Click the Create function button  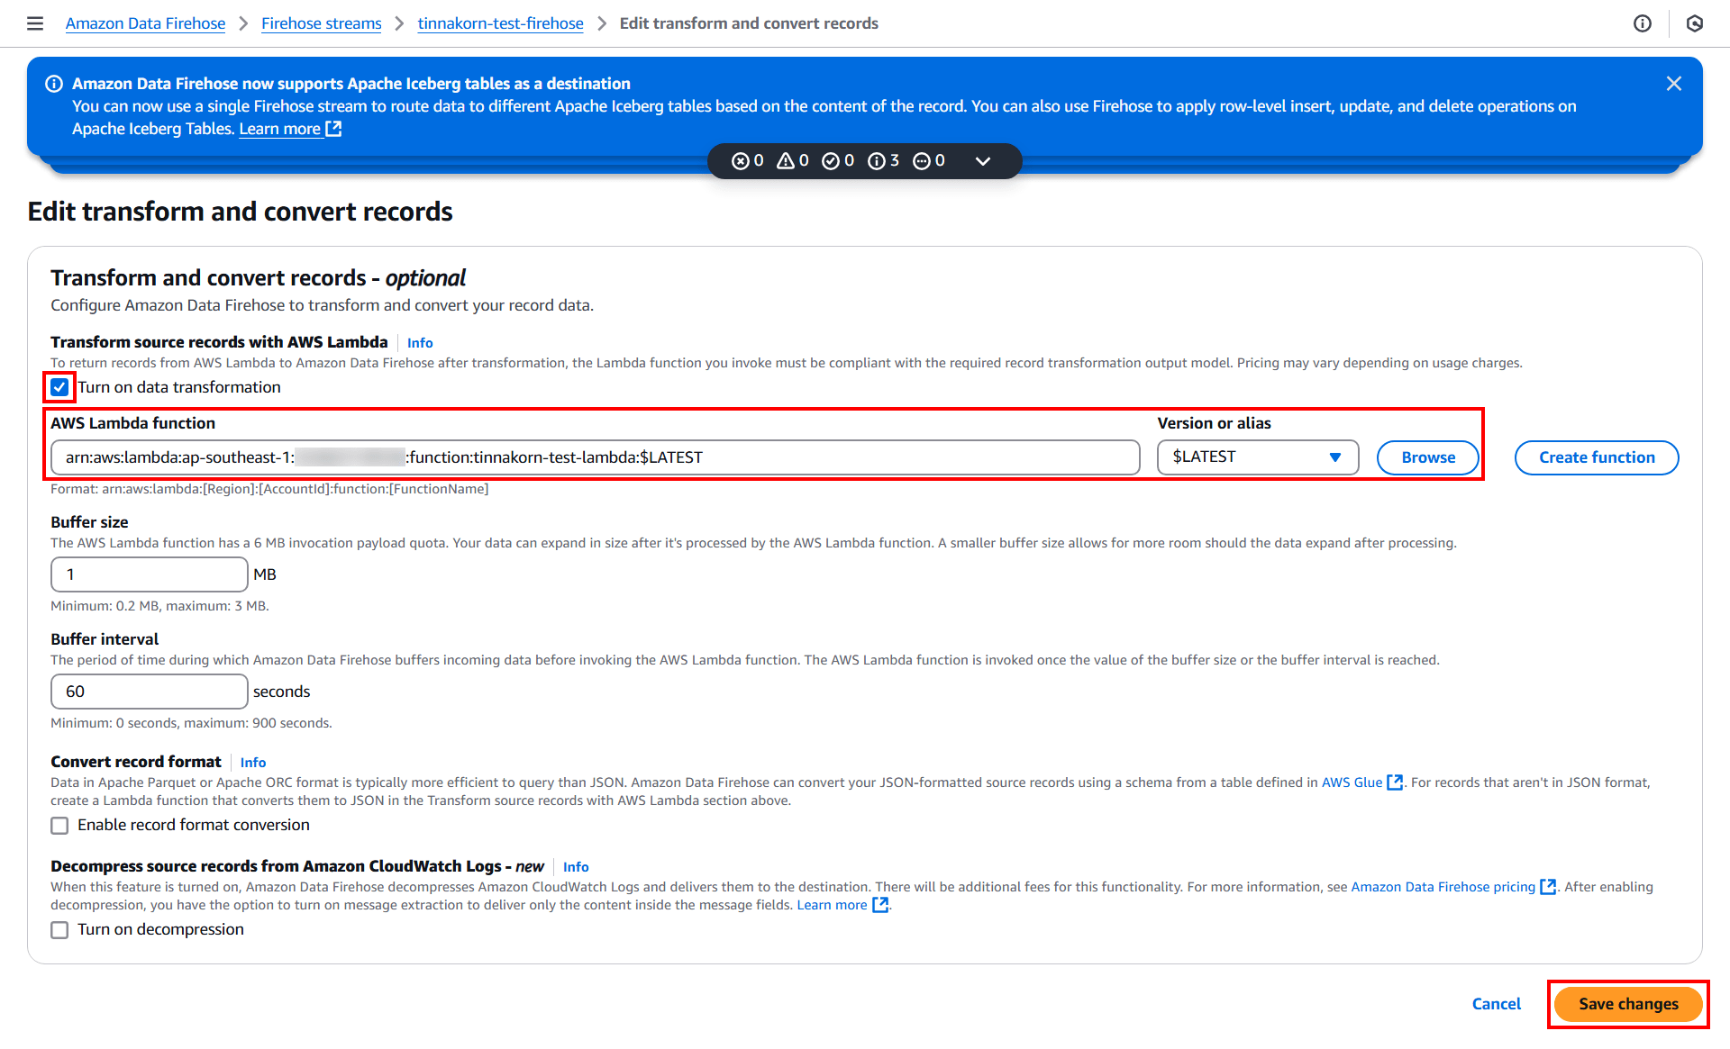click(1598, 456)
